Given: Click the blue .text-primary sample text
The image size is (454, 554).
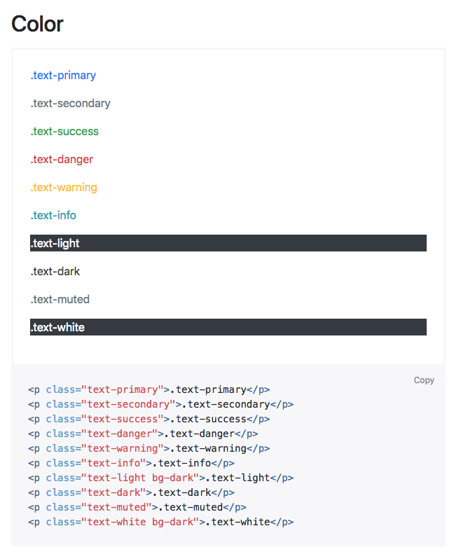Looking at the screenshot, I should [x=63, y=76].
